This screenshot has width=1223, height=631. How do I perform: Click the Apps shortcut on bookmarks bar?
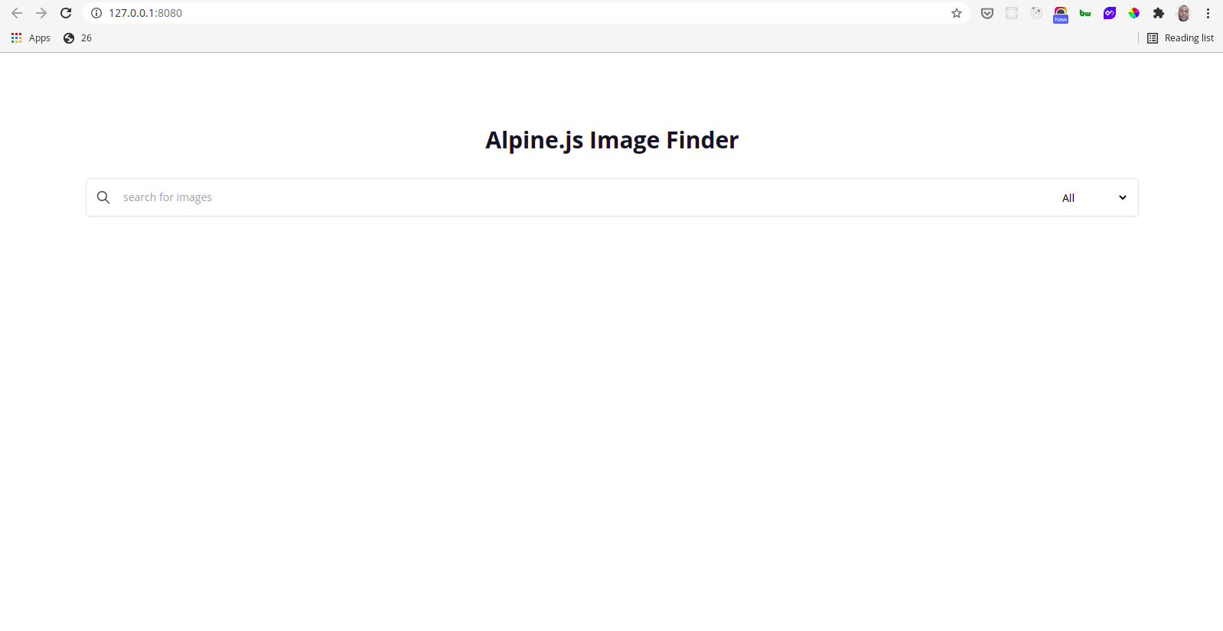click(x=30, y=37)
